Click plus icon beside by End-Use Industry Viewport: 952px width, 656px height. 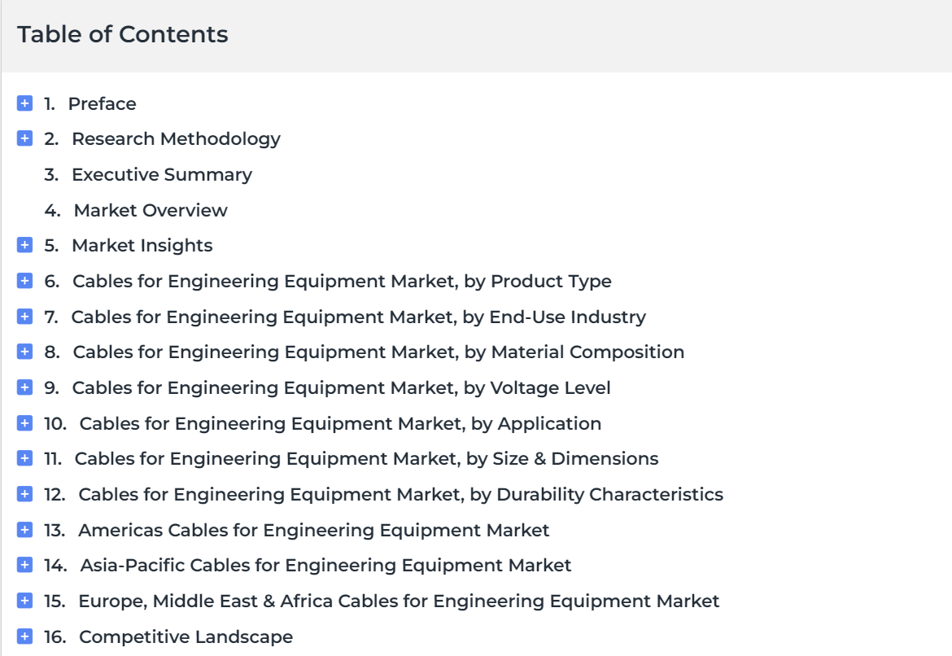(25, 317)
